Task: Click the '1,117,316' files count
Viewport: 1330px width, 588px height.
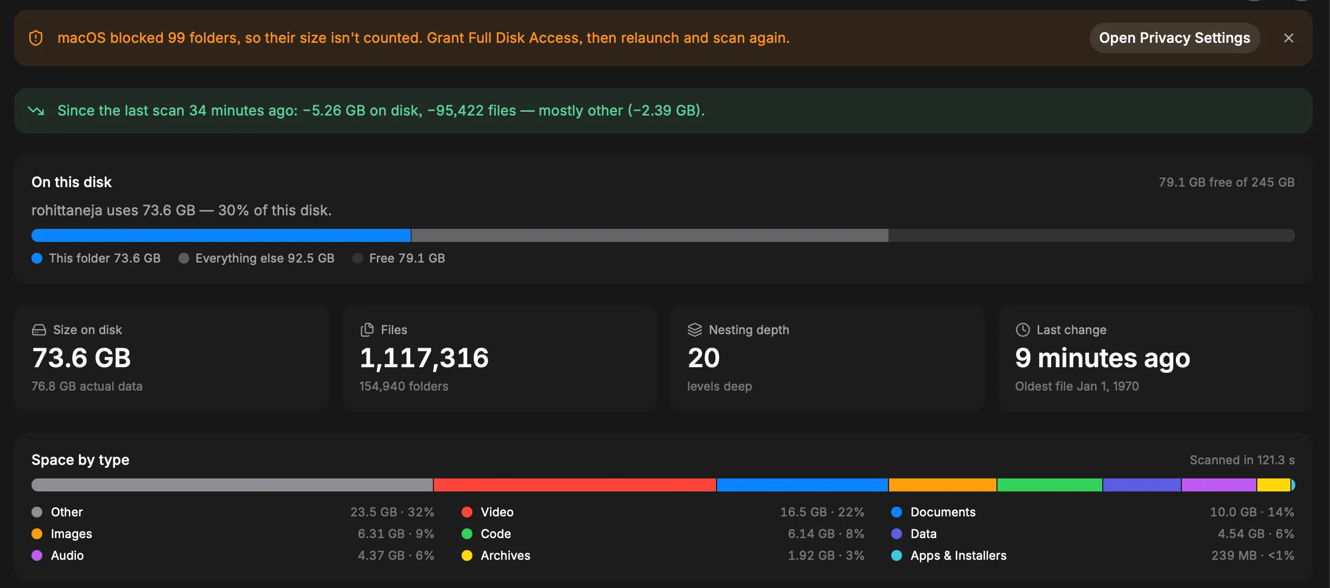Action: coord(424,358)
